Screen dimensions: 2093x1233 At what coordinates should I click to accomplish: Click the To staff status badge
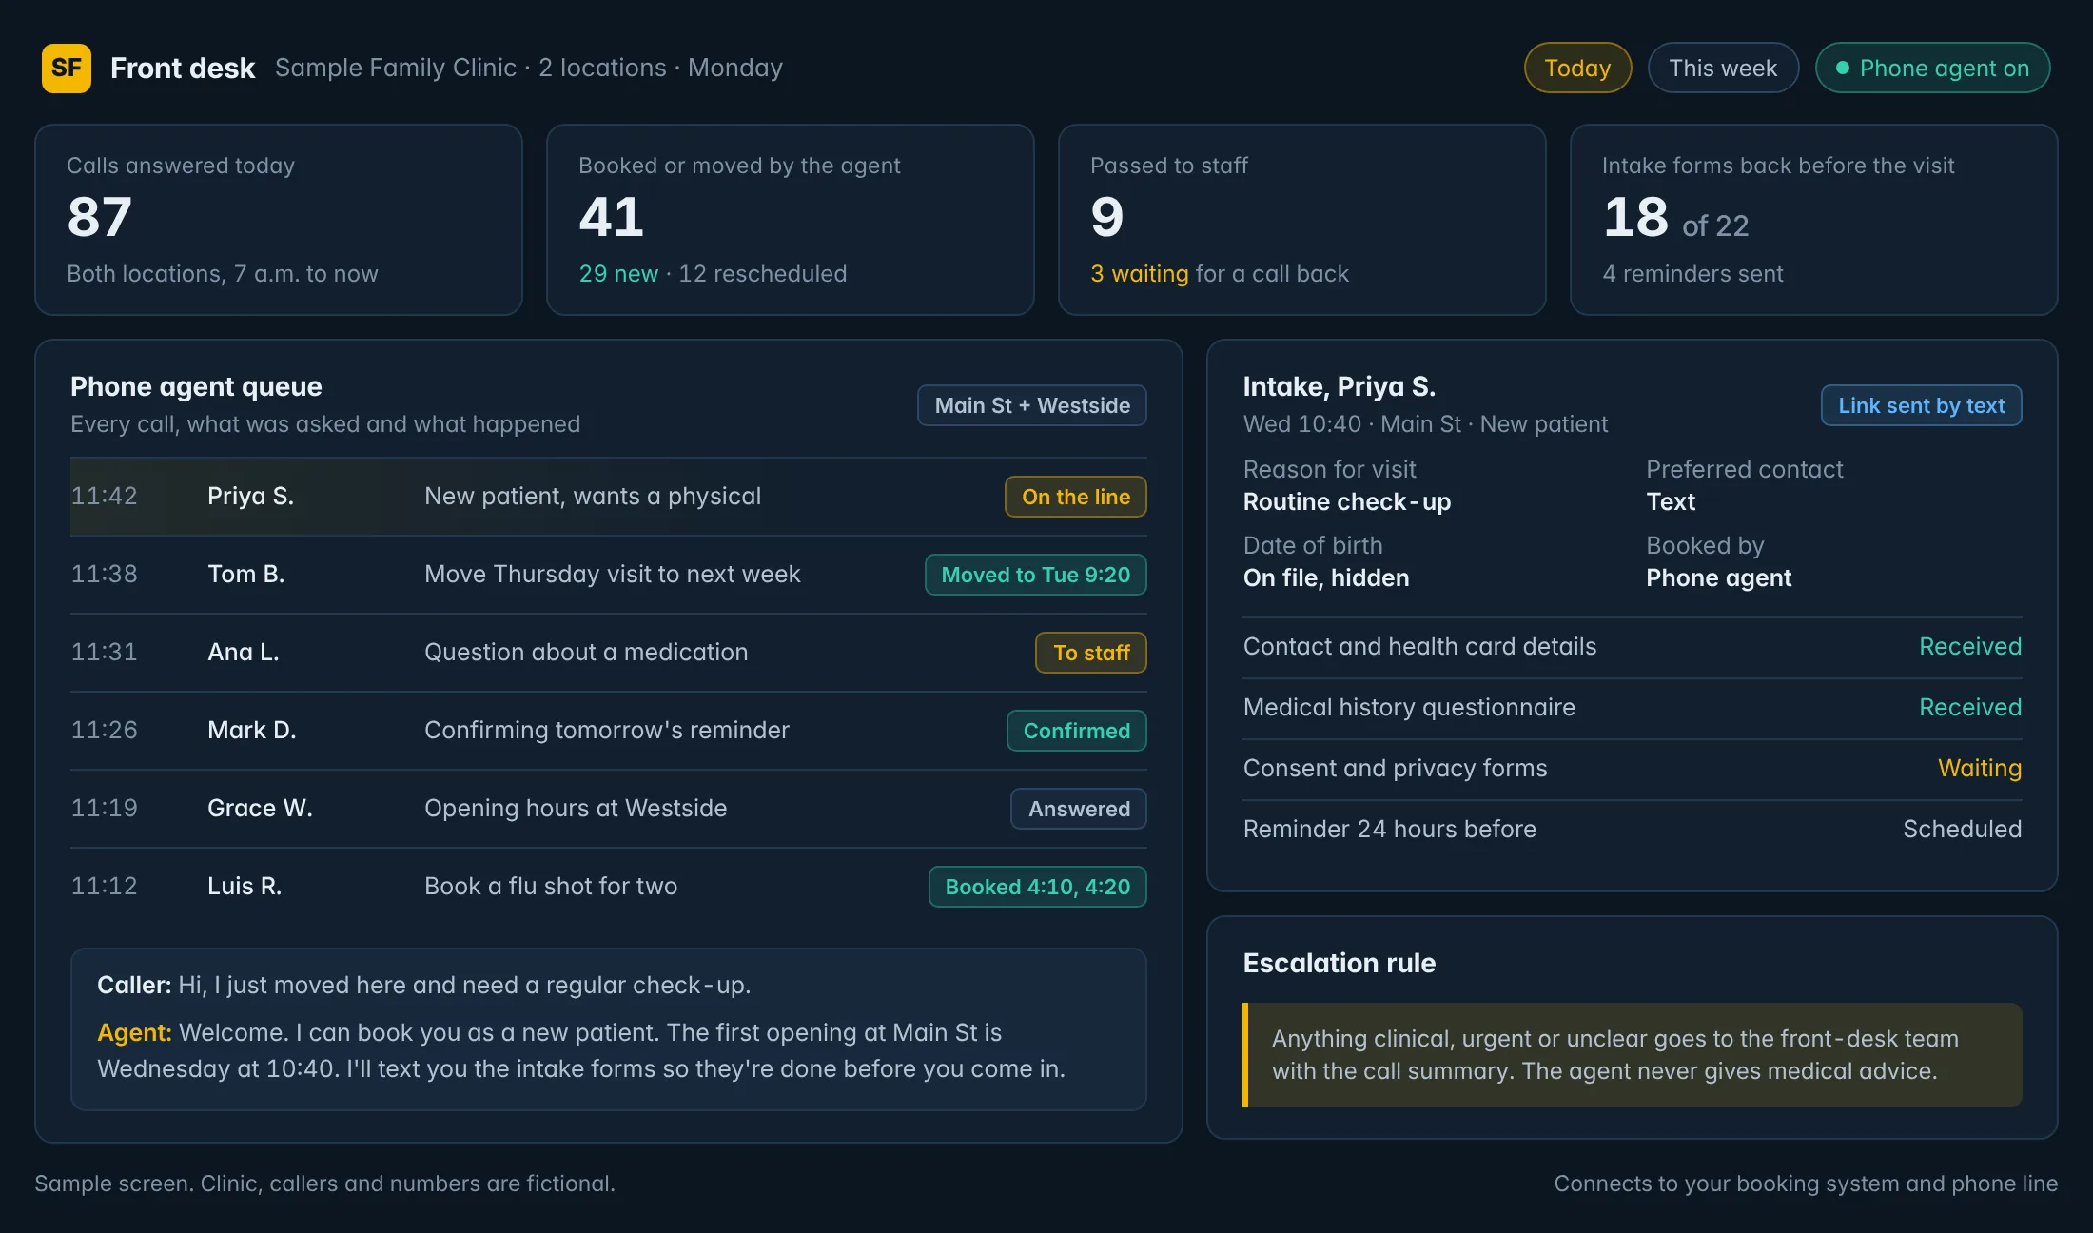coord(1091,653)
